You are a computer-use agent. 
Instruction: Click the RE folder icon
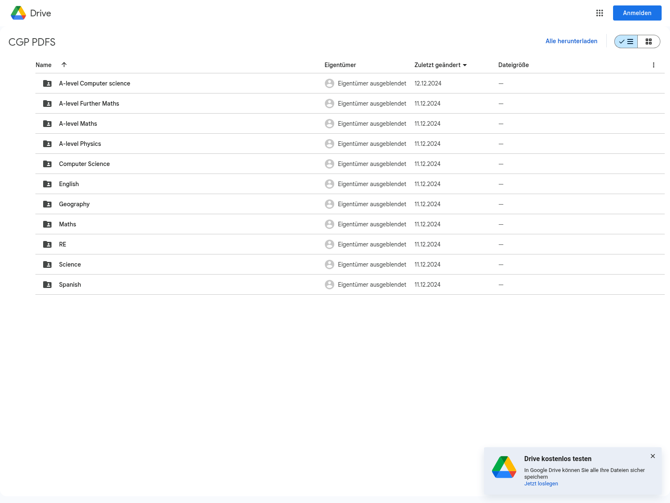[x=47, y=244]
